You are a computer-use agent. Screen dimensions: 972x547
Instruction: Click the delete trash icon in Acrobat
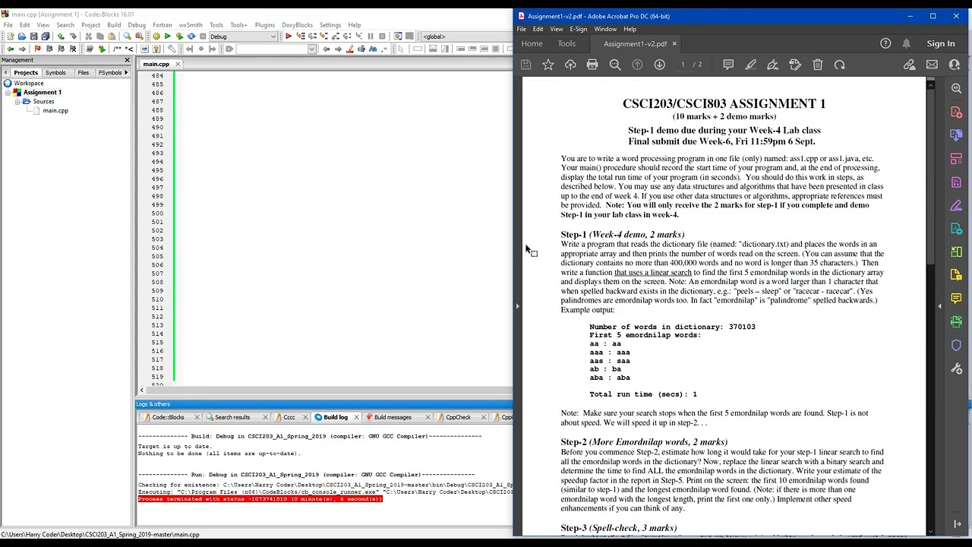818,65
